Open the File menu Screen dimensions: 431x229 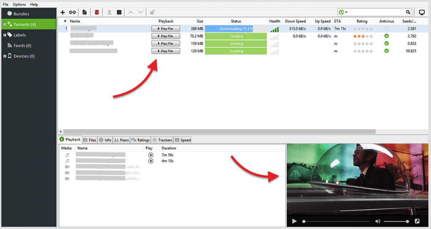click(x=6, y=4)
